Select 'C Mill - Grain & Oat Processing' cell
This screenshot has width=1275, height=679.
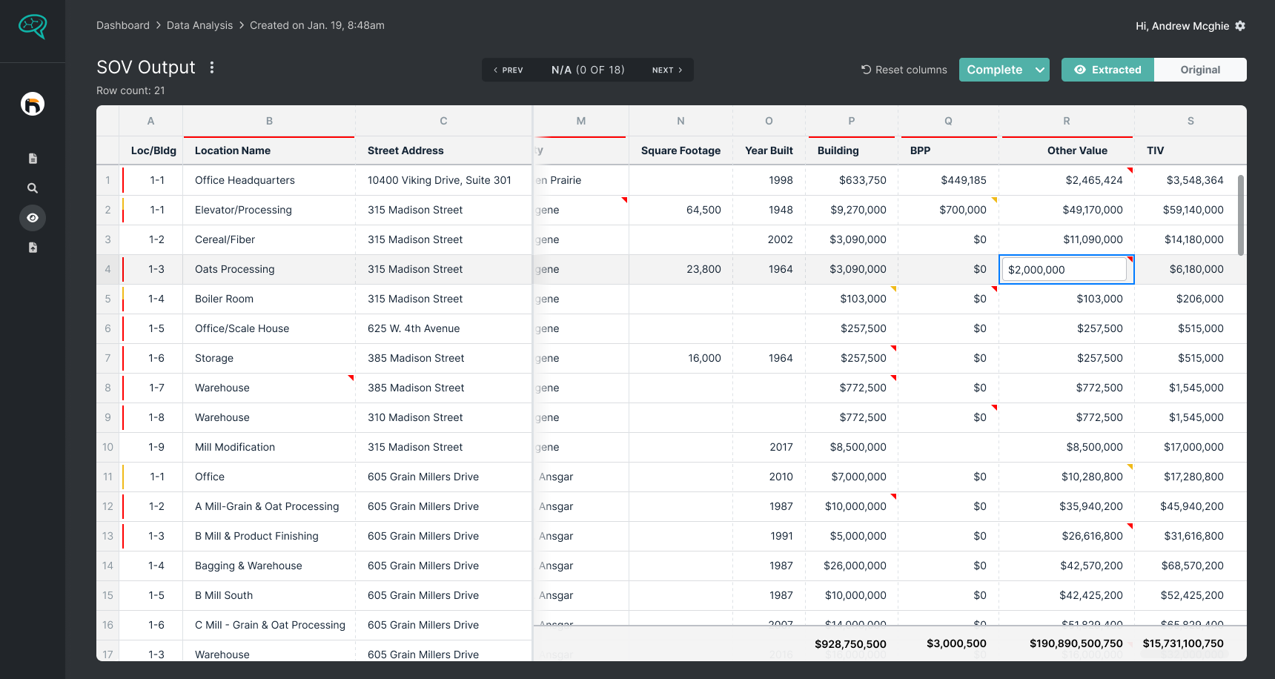(269, 625)
